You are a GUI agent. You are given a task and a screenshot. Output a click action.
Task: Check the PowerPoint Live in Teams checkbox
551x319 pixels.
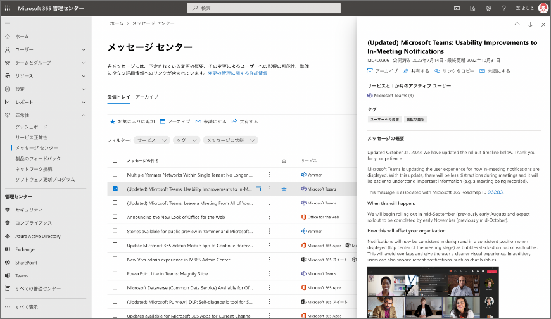[x=115, y=273]
